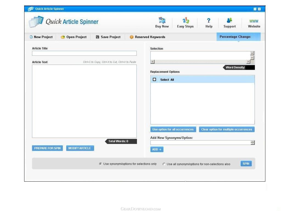The image size is (281, 211).
Task: Select Save Project in the toolbar
Action: [108, 37]
